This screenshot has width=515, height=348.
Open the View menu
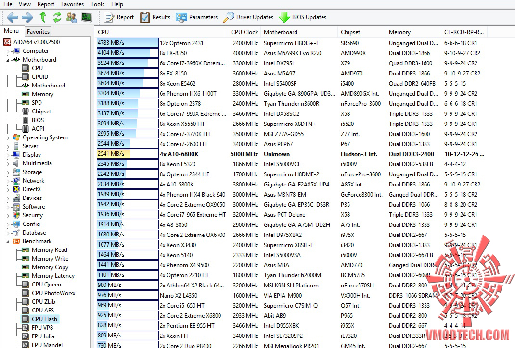pyautogui.click(x=25, y=4)
